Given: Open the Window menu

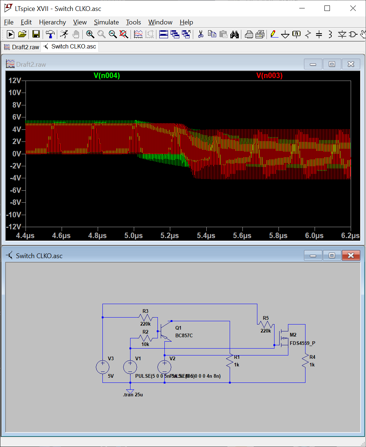Looking at the screenshot, I should 160,22.
